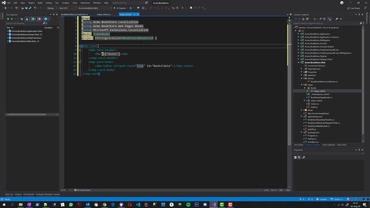This screenshot has width=370, height=208.
Task: Pin the active Index.cshtml tab
Action: (135, 14)
